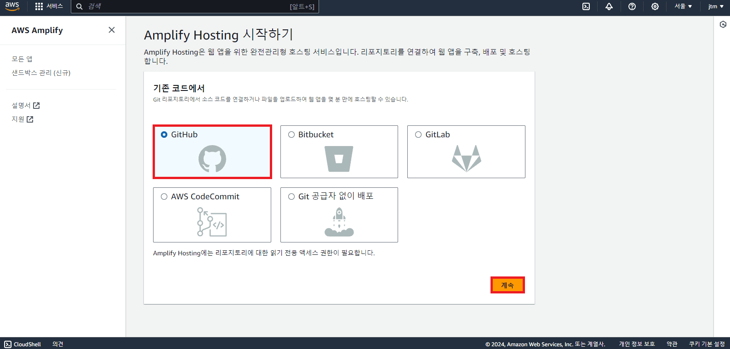Open the notifications bell

coord(609,6)
